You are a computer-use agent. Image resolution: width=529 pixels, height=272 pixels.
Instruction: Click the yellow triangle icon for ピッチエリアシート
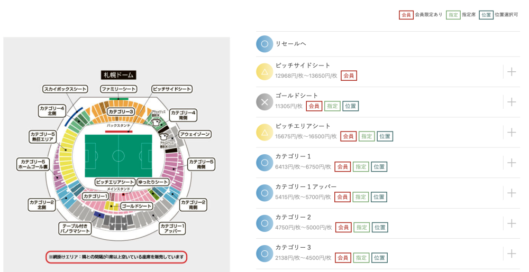pos(264,132)
